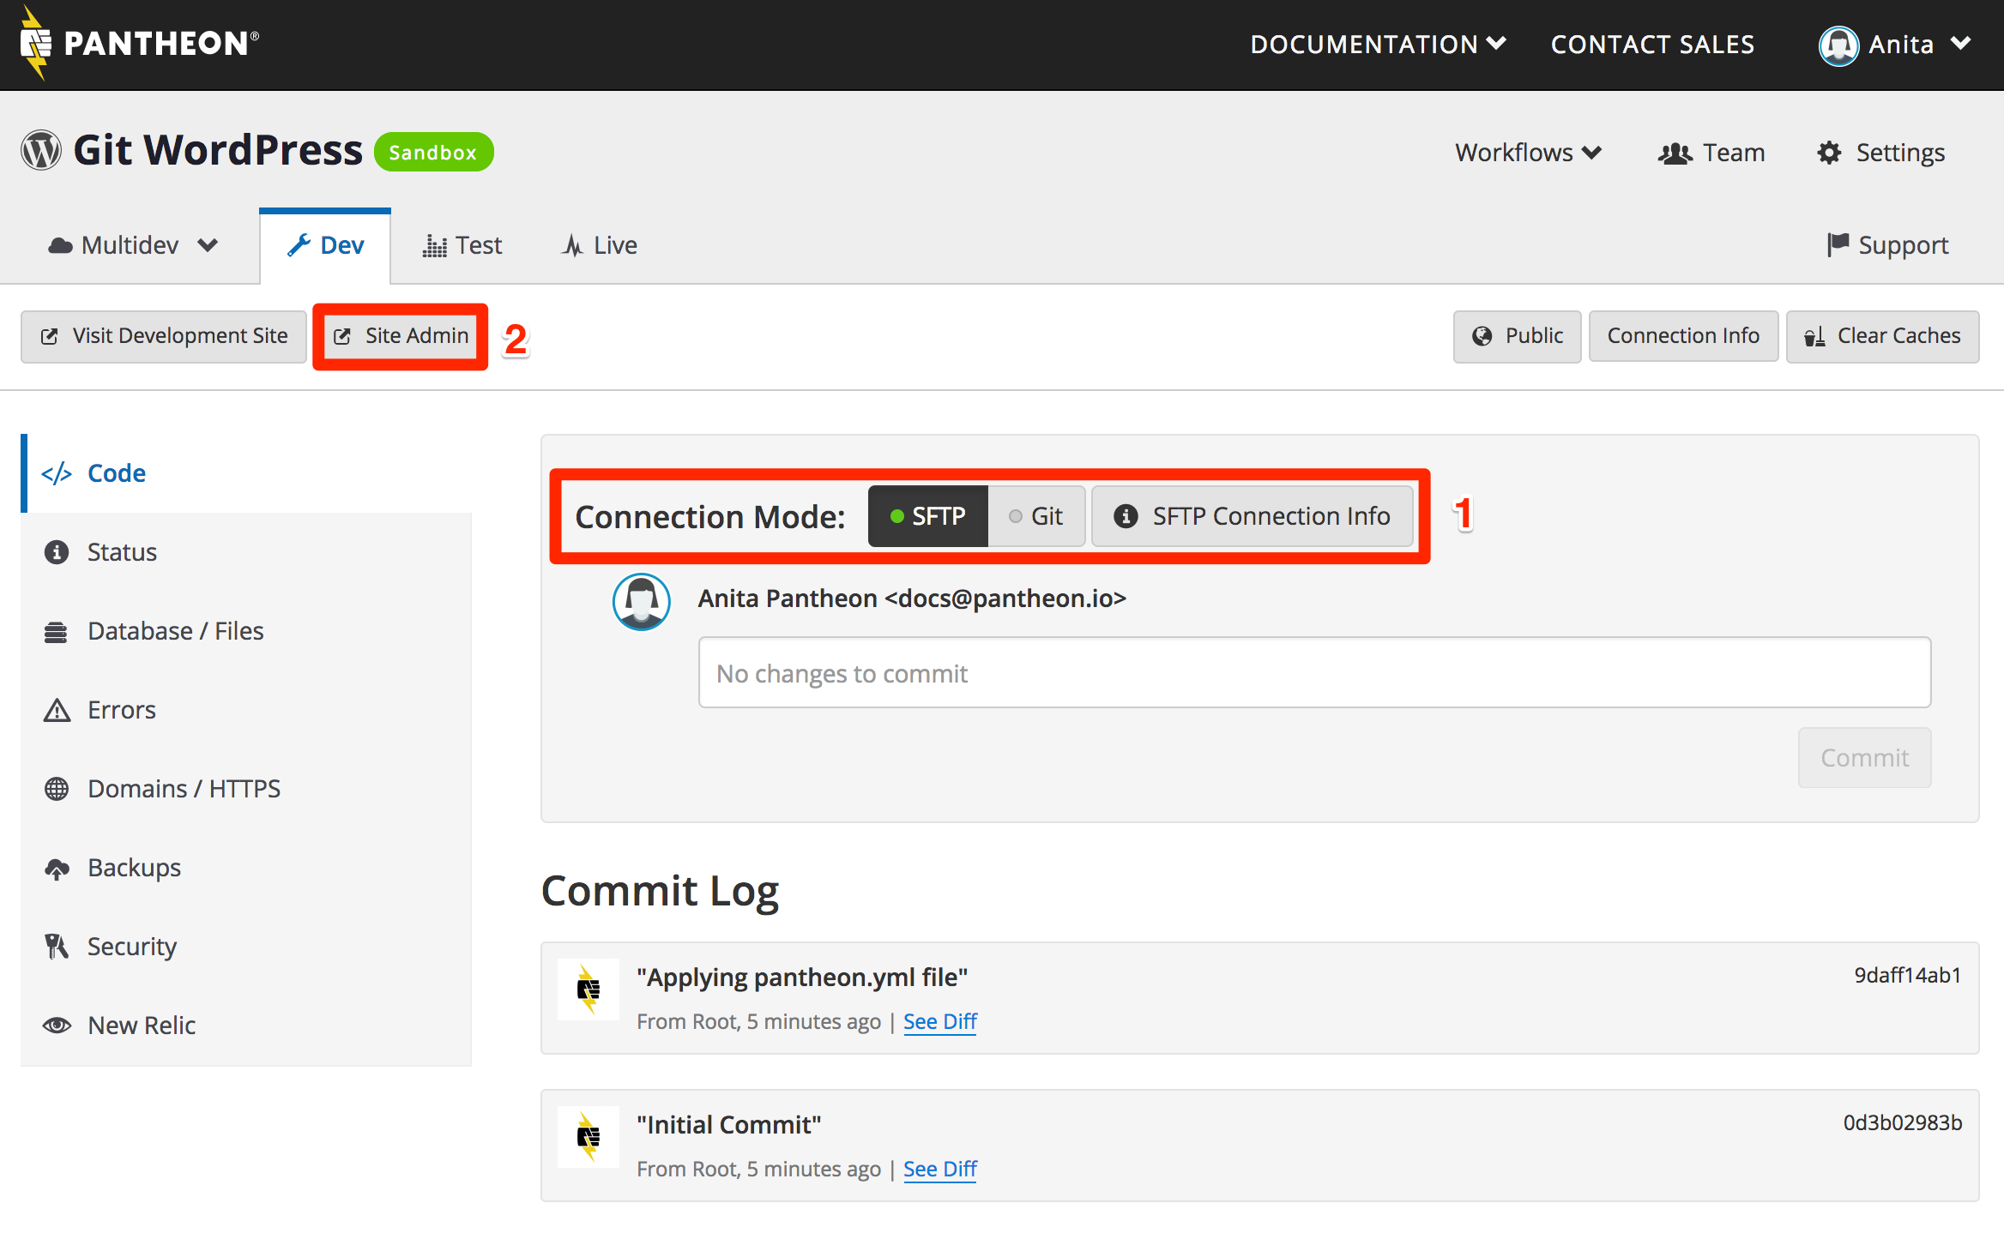See Diff for Applying pantheon.yml commit
The image size is (2004, 1233).
coord(939,1021)
